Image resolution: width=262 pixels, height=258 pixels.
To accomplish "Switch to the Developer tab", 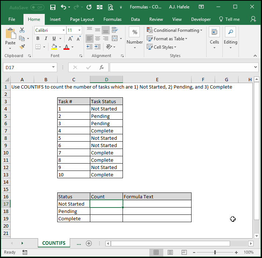I will click(x=201, y=19).
